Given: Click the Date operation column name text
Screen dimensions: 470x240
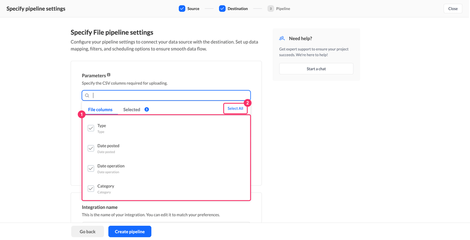Looking at the screenshot, I should click(111, 166).
